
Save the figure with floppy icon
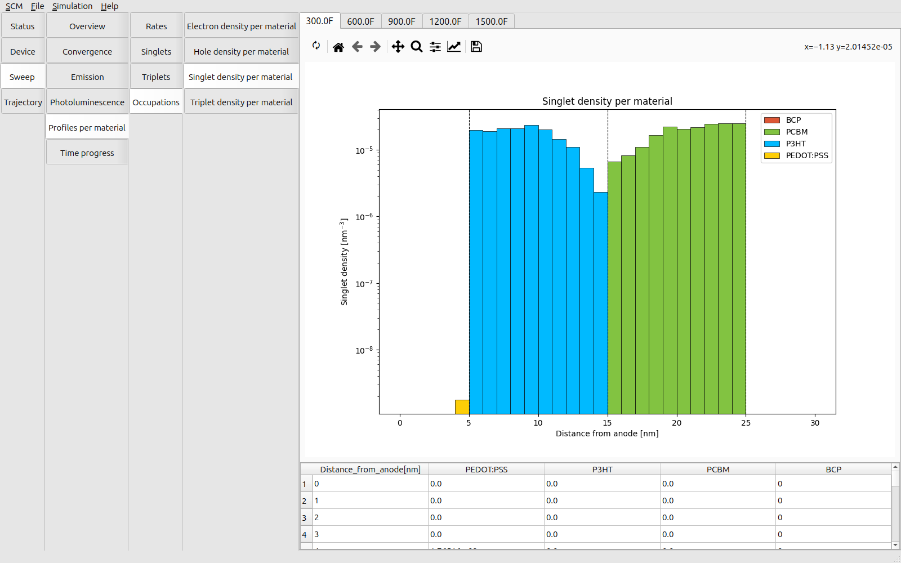pyautogui.click(x=476, y=47)
